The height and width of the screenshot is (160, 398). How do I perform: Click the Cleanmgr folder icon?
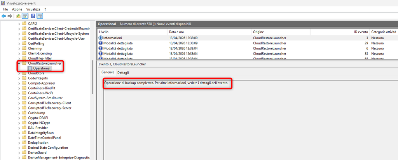click(x=24, y=48)
